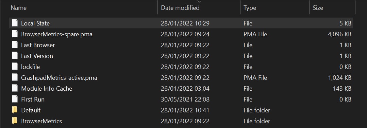Select the Last Browser file icon

[x=15, y=45]
